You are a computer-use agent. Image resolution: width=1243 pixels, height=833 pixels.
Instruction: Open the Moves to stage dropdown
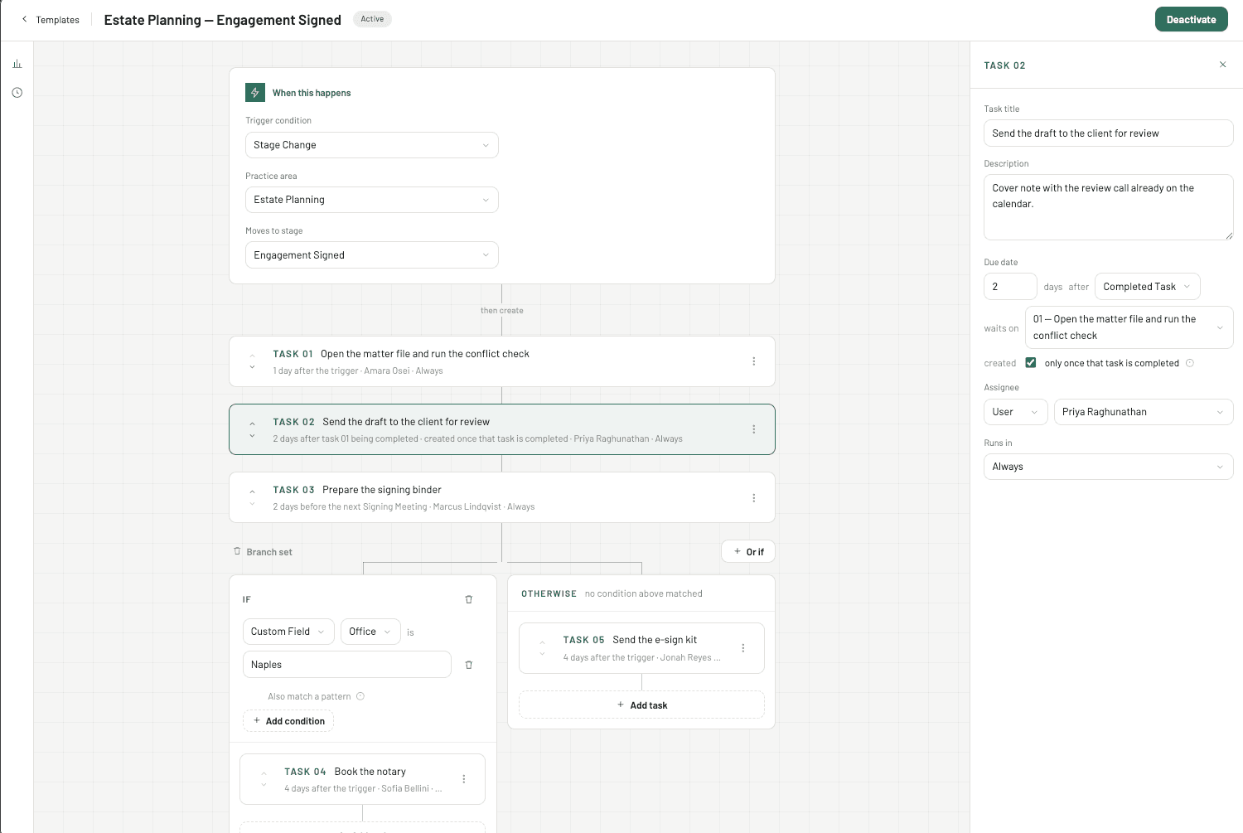tap(372, 255)
